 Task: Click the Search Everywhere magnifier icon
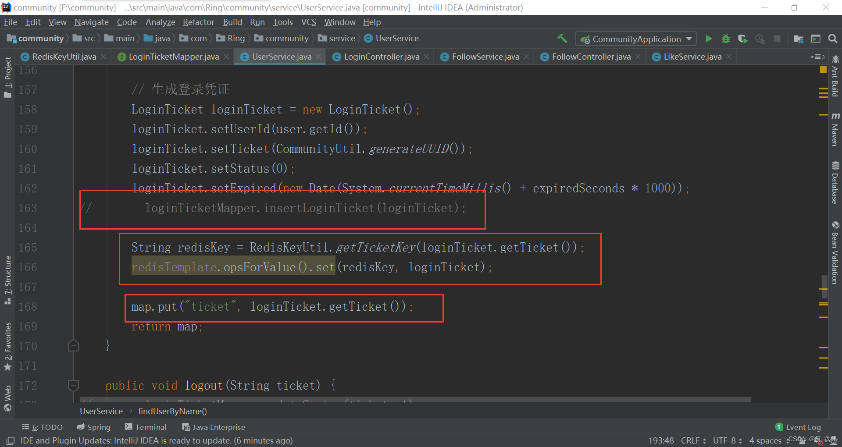(832, 39)
